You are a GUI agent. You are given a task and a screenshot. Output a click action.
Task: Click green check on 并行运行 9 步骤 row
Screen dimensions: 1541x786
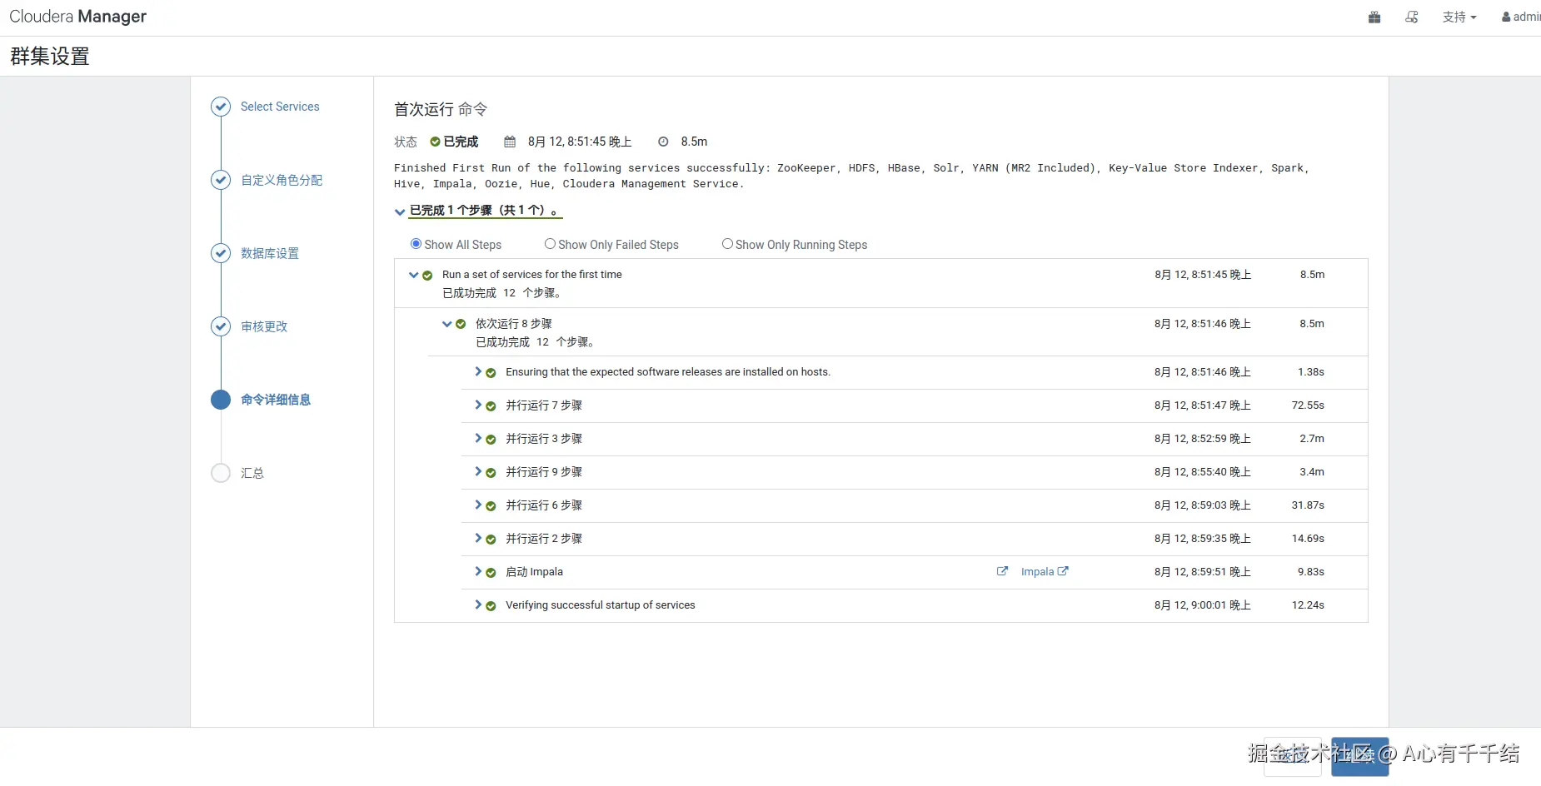pos(491,473)
